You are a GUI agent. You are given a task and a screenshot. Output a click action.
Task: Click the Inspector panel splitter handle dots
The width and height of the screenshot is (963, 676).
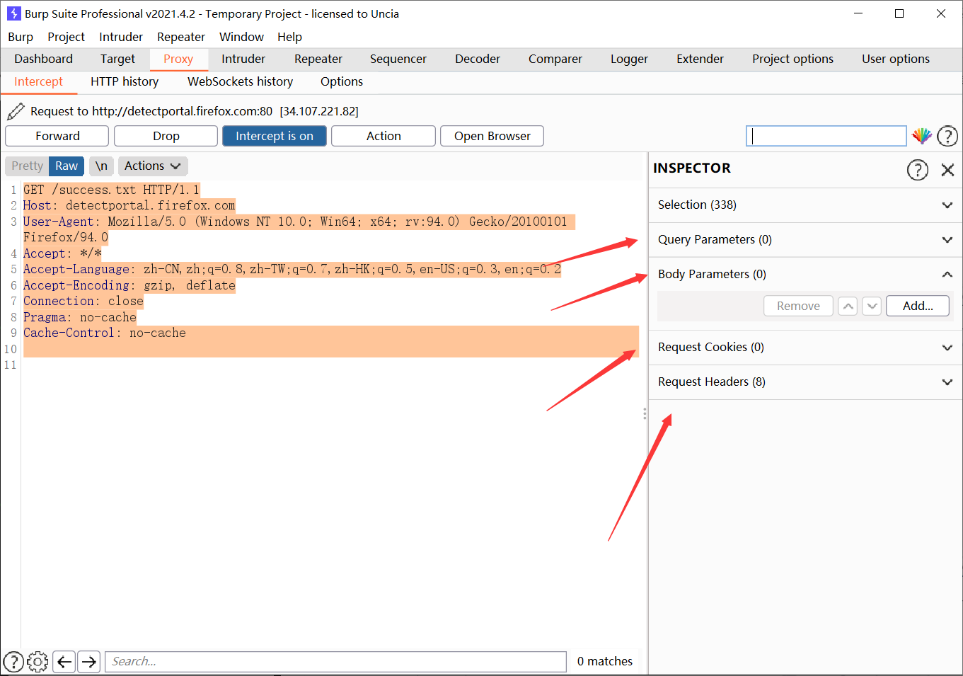[x=645, y=413]
